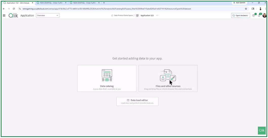The image size is (268, 138).
Task: Open the notifications bell
Action: (259, 15)
